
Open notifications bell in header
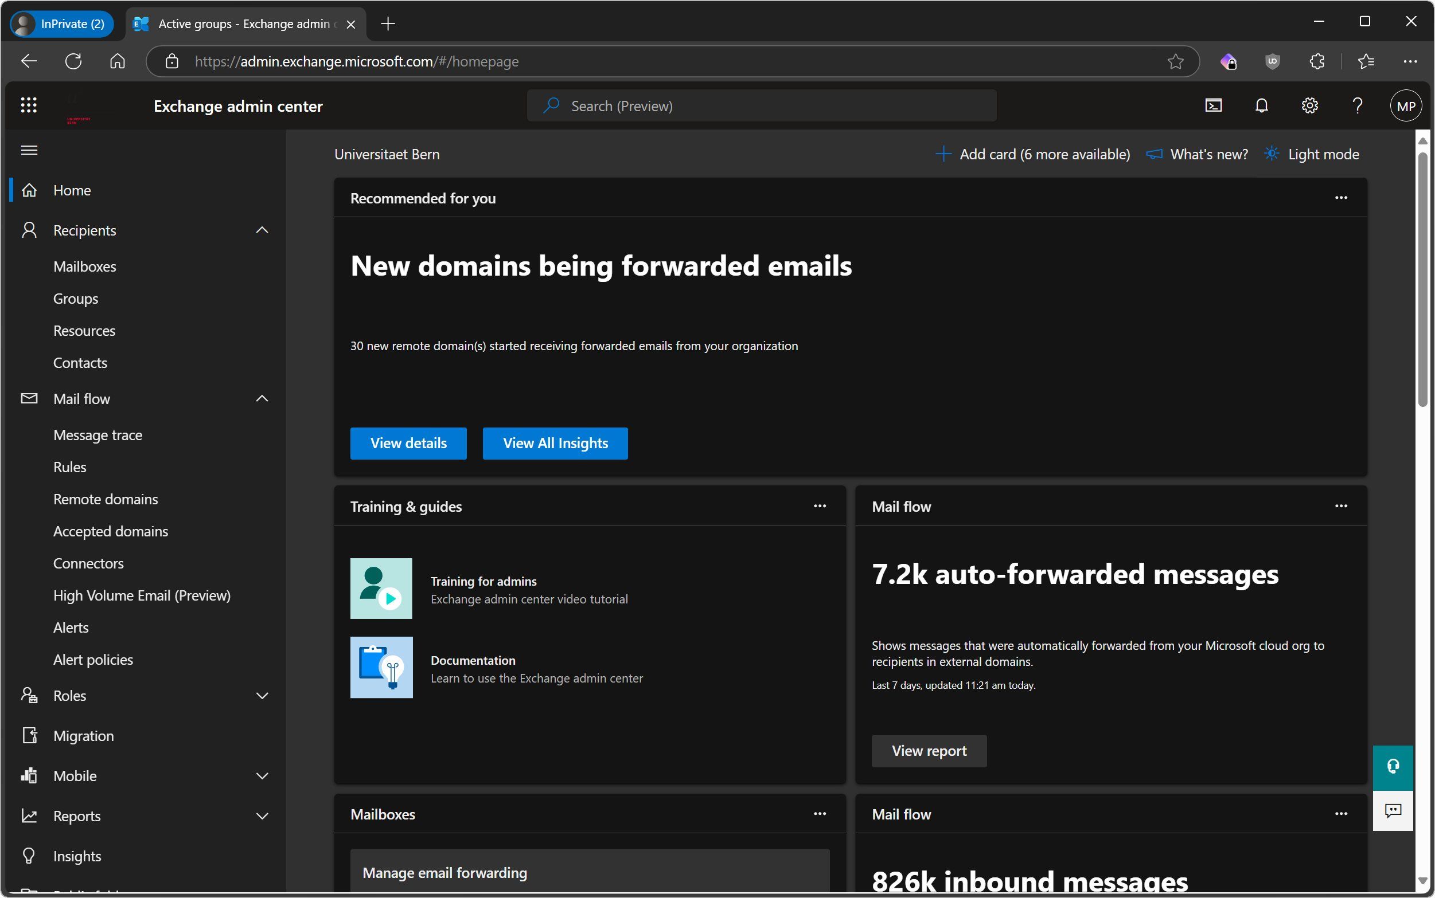coord(1261,105)
